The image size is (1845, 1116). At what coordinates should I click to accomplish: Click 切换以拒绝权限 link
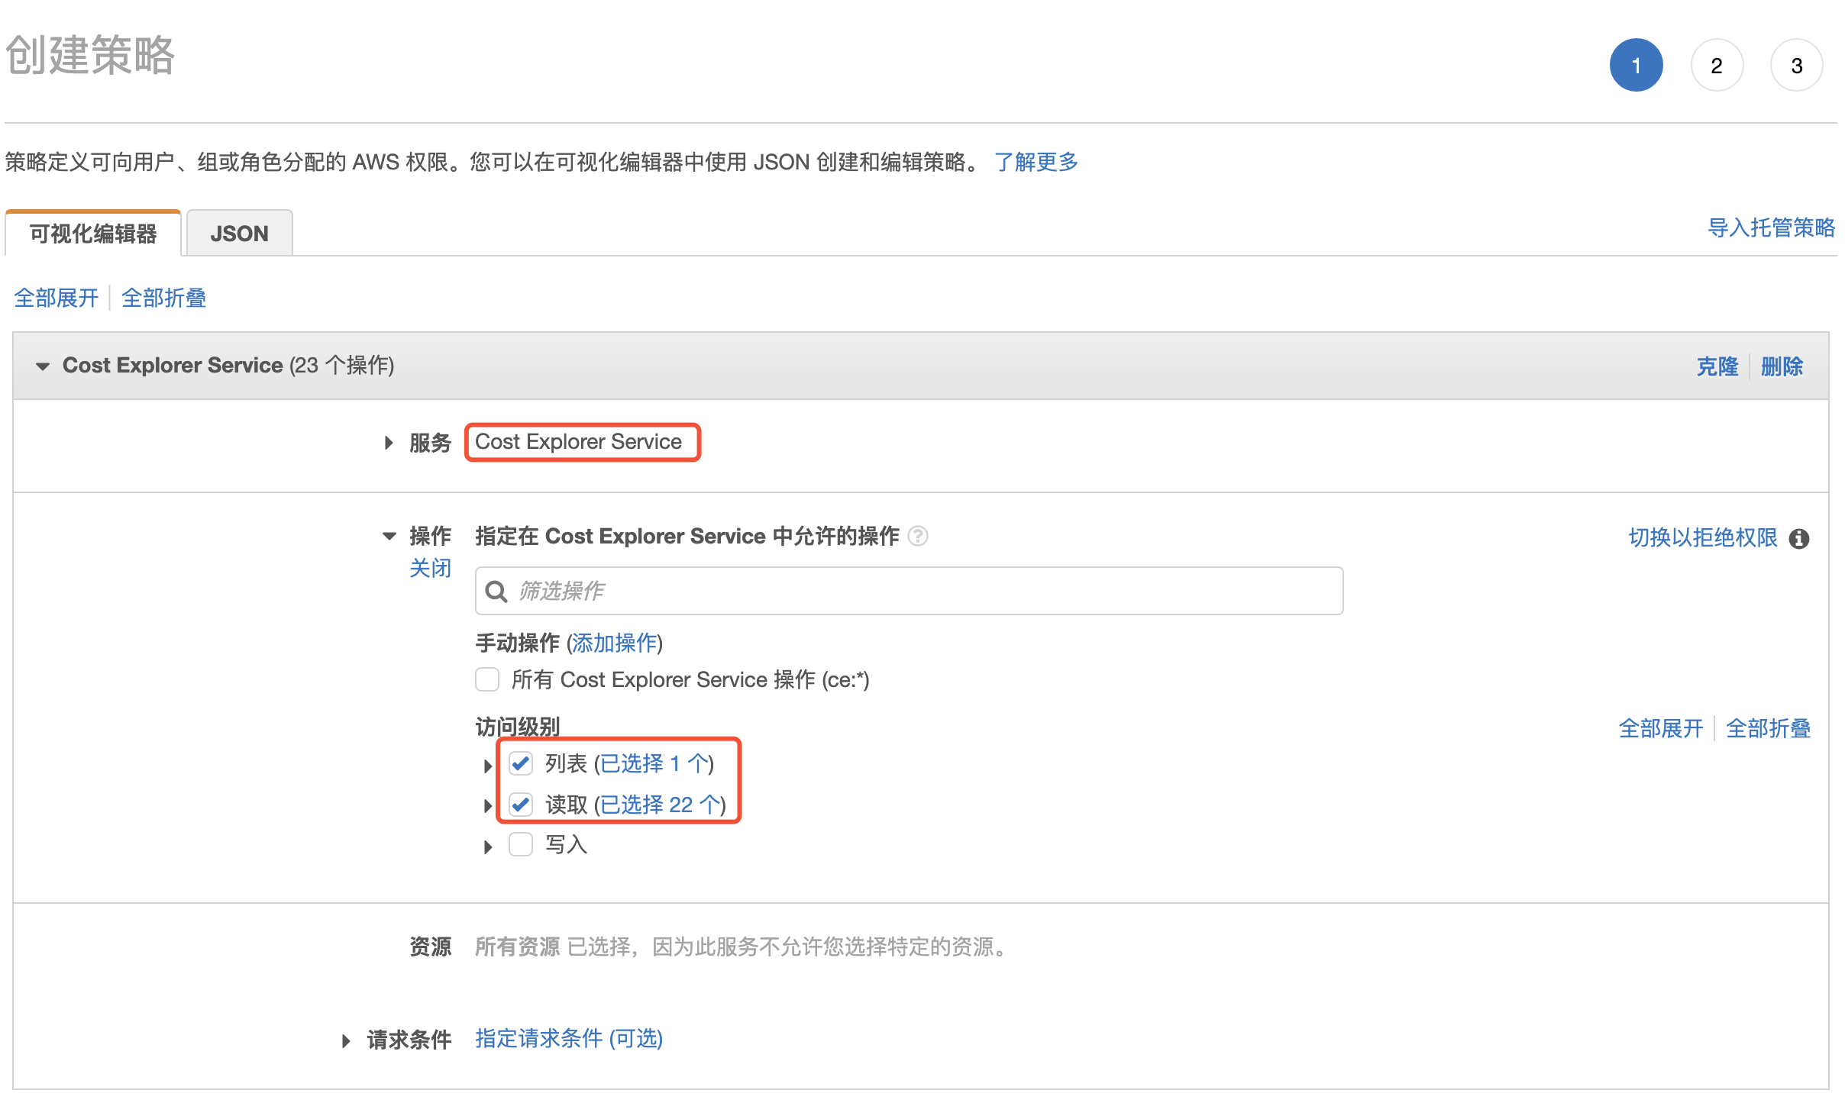pos(1703,538)
